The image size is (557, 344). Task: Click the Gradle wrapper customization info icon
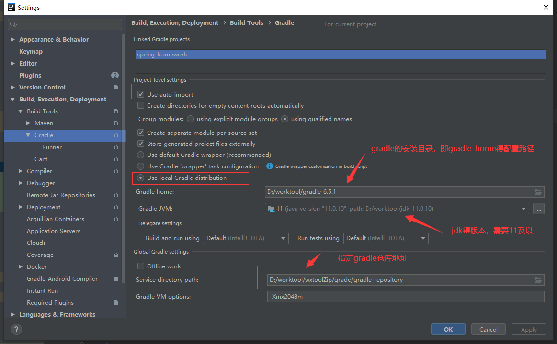(x=270, y=166)
